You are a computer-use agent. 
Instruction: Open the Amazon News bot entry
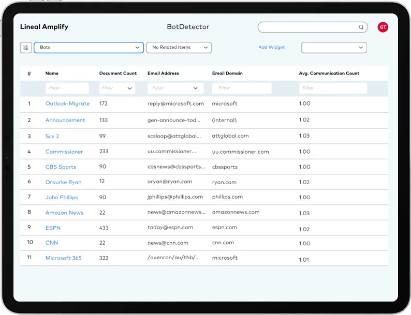point(64,213)
